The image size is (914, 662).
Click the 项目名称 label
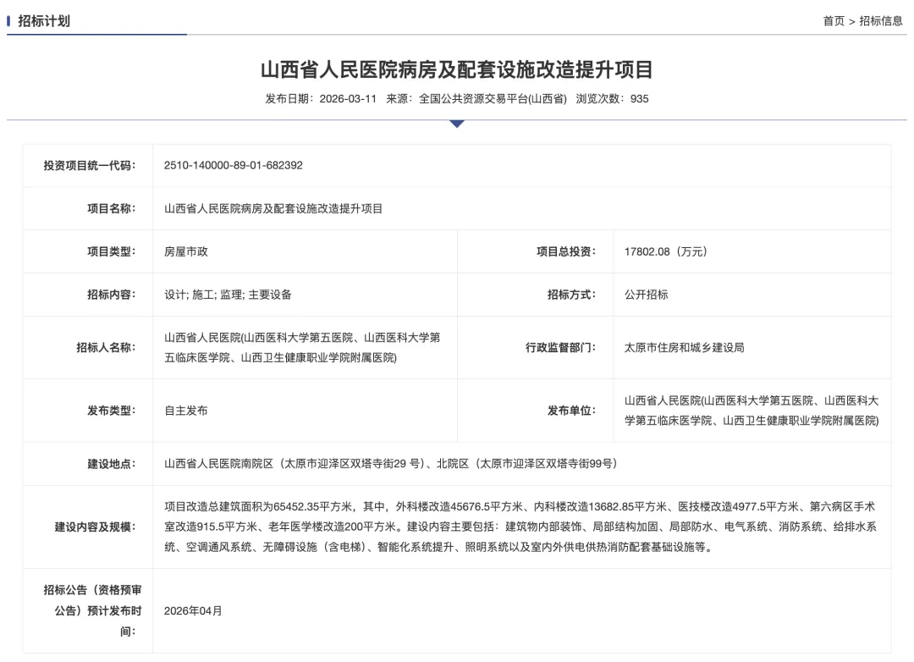point(112,208)
